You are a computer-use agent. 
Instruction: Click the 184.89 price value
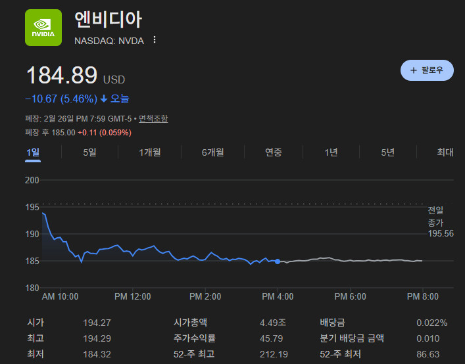point(62,75)
